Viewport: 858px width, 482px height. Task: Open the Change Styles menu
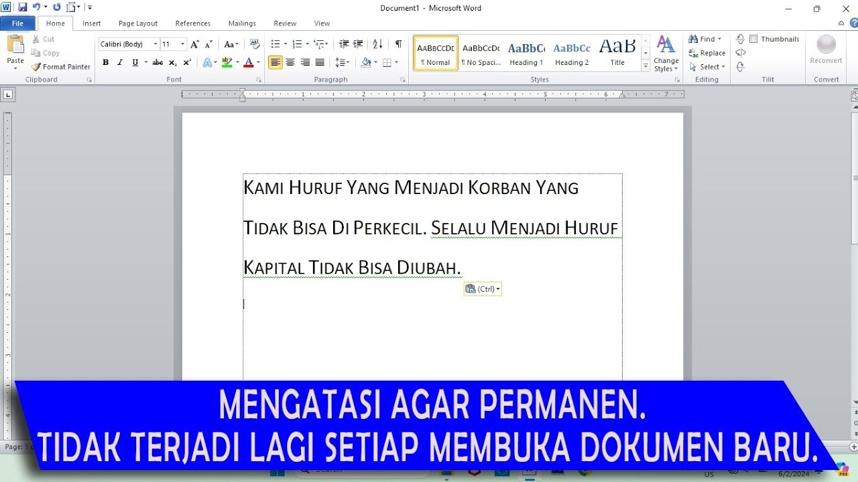tap(666, 54)
